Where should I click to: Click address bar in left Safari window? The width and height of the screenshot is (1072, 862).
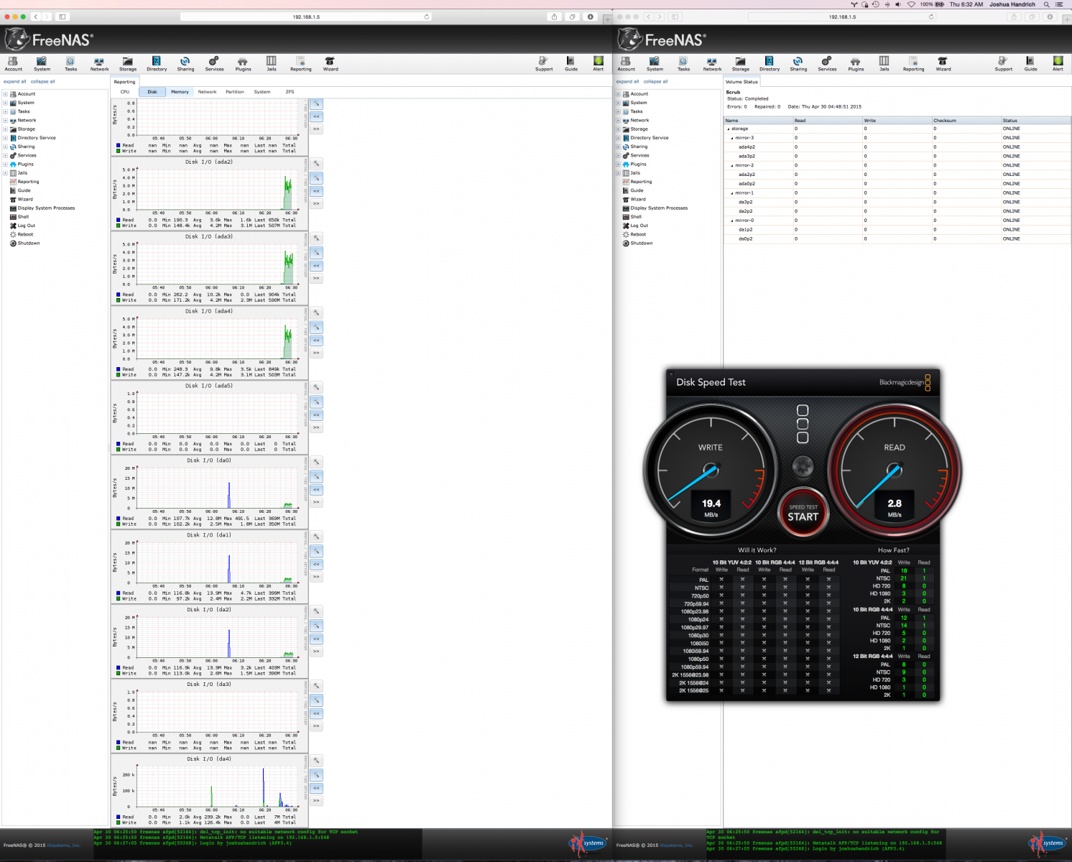tap(306, 17)
